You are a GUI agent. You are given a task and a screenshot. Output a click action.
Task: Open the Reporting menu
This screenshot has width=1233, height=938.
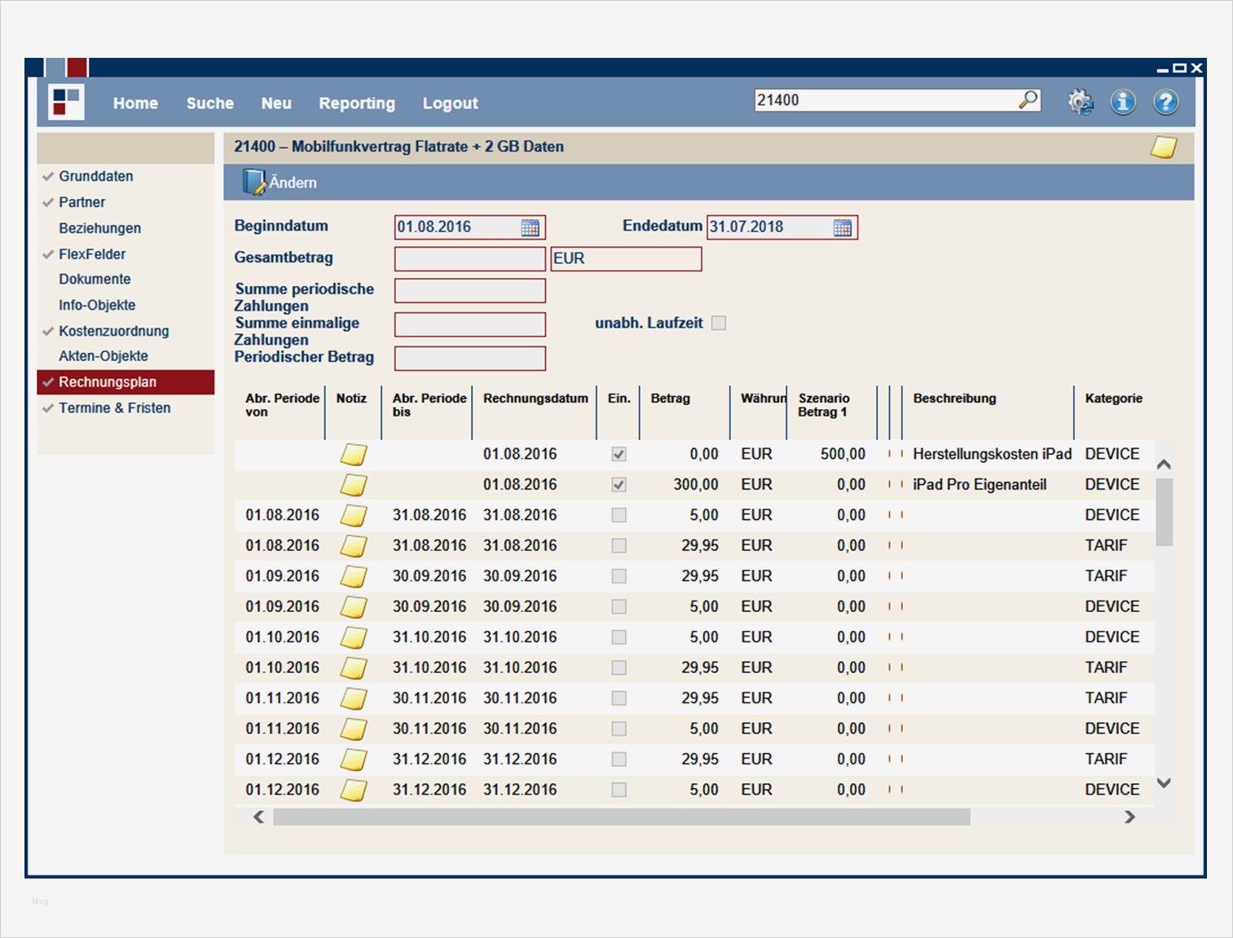356,103
